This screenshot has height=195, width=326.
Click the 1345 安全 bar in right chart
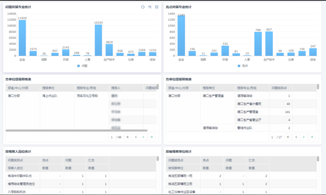(181, 35)
